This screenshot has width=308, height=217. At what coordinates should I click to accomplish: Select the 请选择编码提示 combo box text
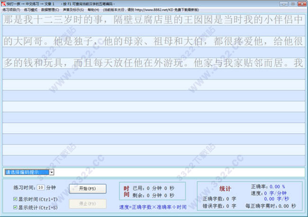[27, 172]
